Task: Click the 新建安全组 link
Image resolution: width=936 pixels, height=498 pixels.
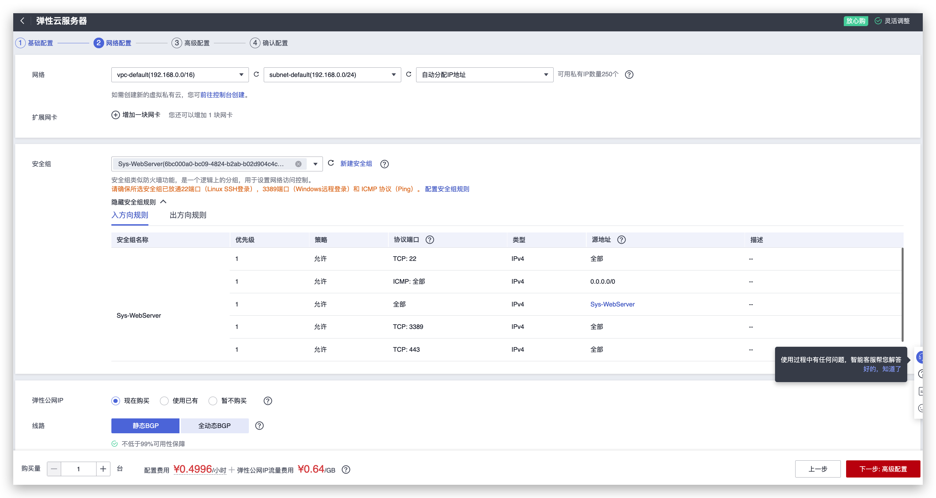Action: pos(357,163)
